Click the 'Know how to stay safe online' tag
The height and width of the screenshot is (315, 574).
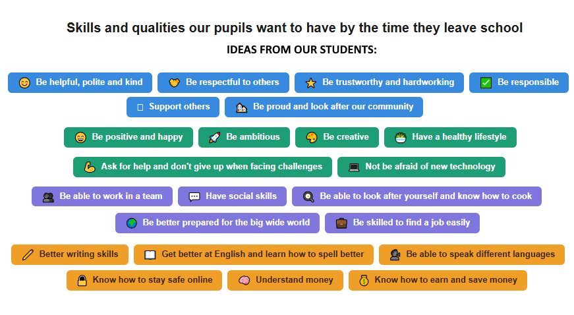(144, 280)
